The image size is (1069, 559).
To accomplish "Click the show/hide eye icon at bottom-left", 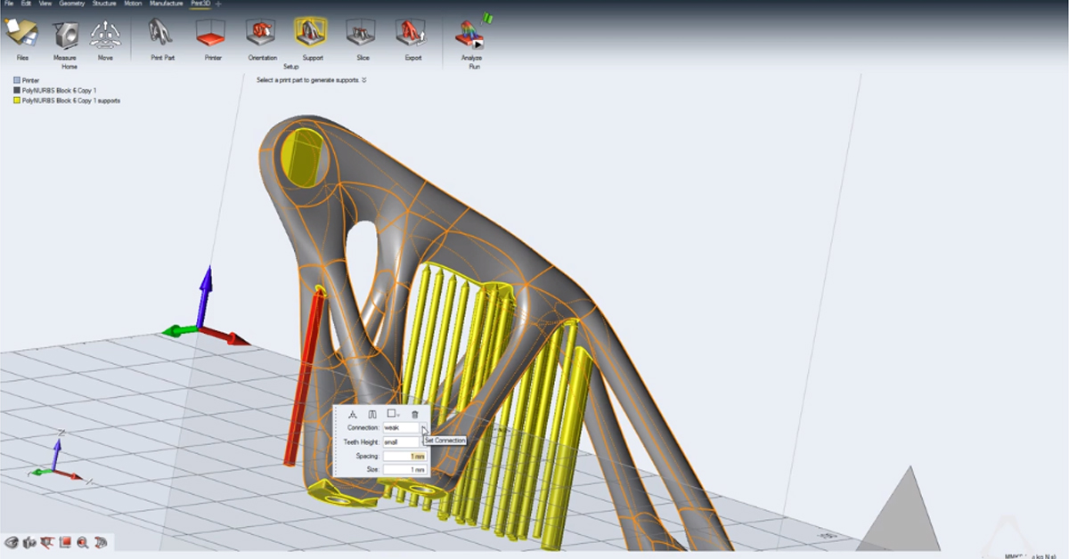I will pos(12,542).
